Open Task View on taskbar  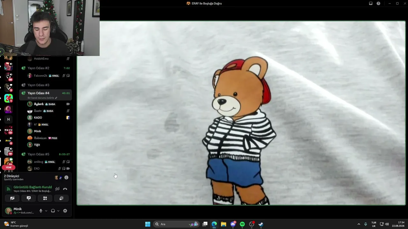click(205, 224)
